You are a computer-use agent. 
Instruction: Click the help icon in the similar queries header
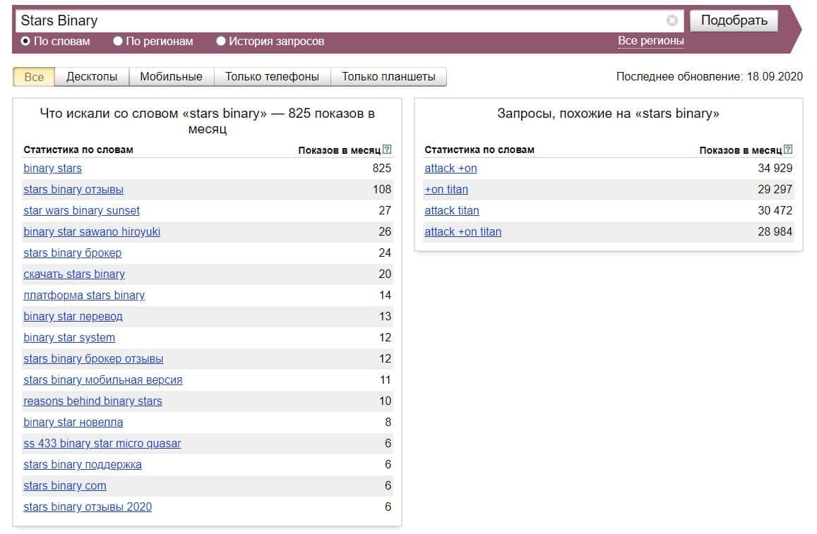(788, 150)
